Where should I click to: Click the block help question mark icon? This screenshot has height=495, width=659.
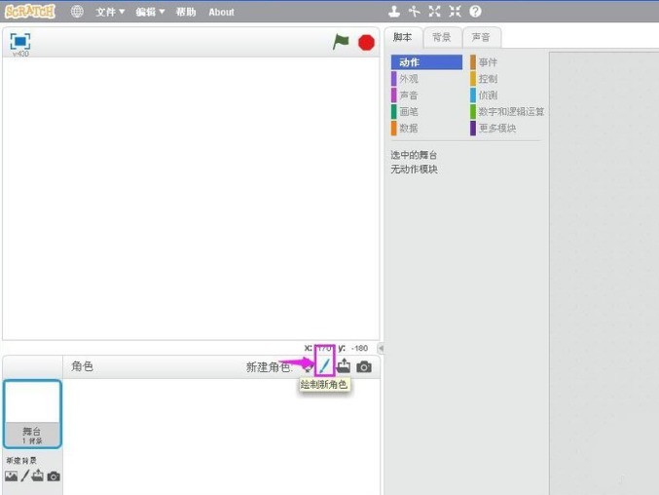pyautogui.click(x=475, y=12)
